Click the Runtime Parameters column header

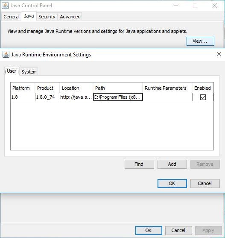pos(167,88)
